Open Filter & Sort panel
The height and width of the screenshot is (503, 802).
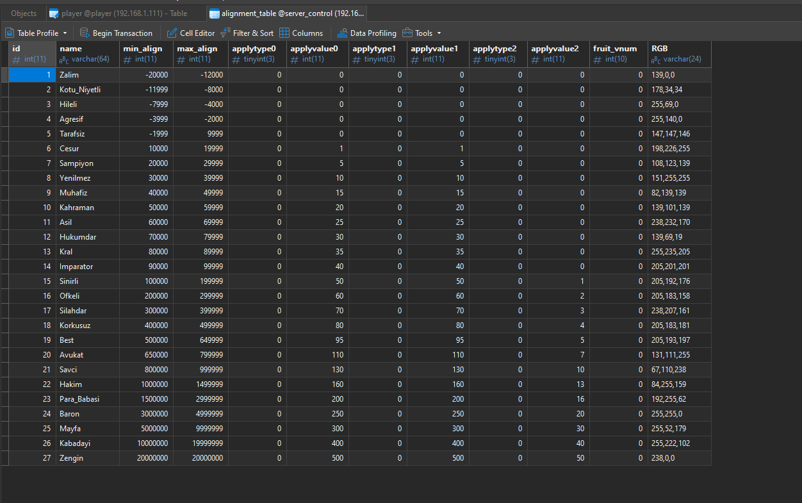247,33
